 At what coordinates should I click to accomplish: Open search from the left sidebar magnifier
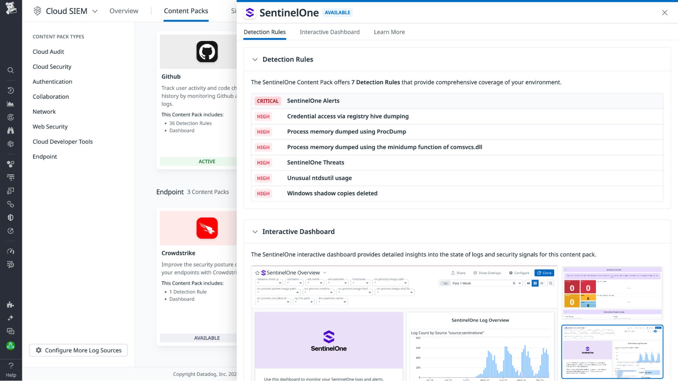tap(11, 70)
